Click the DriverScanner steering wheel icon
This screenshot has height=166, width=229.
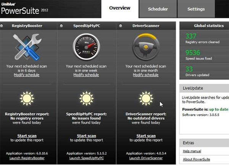(146, 47)
